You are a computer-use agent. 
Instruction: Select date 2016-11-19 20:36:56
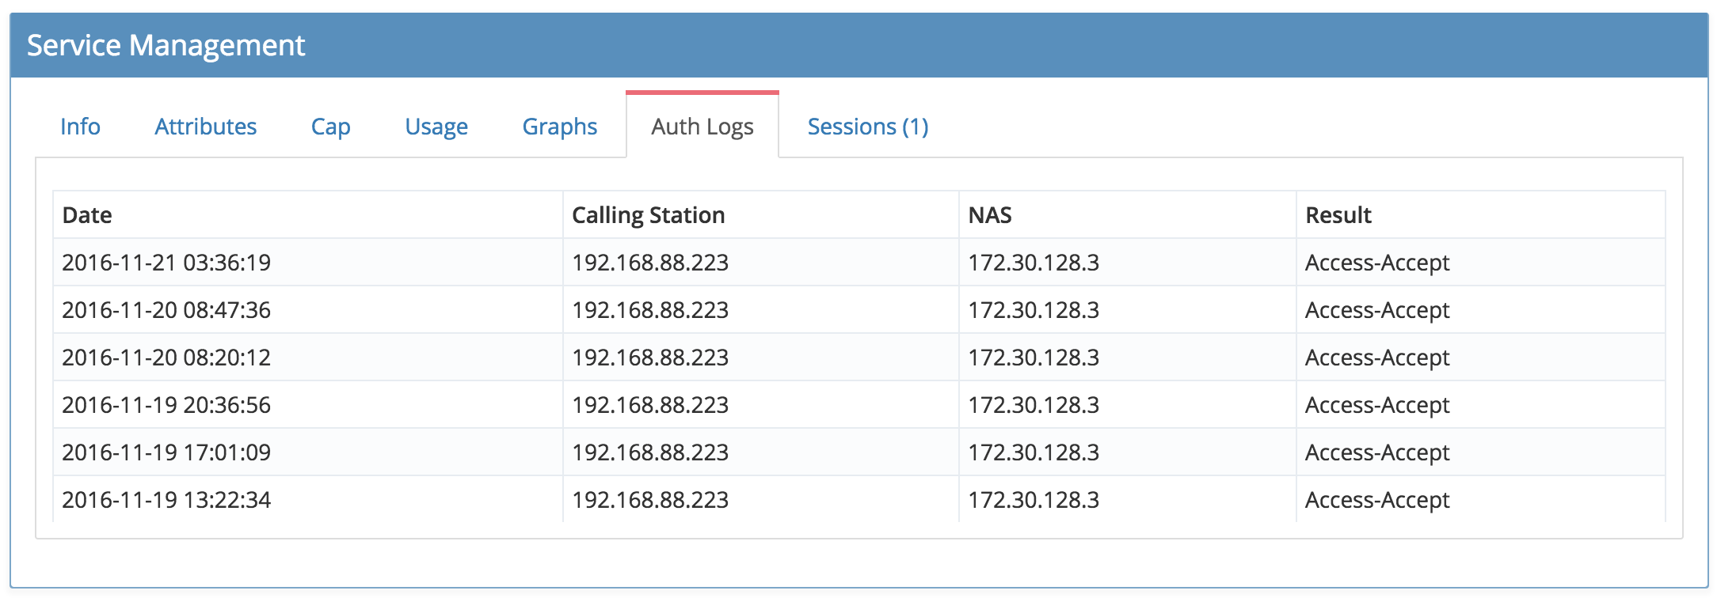click(166, 405)
